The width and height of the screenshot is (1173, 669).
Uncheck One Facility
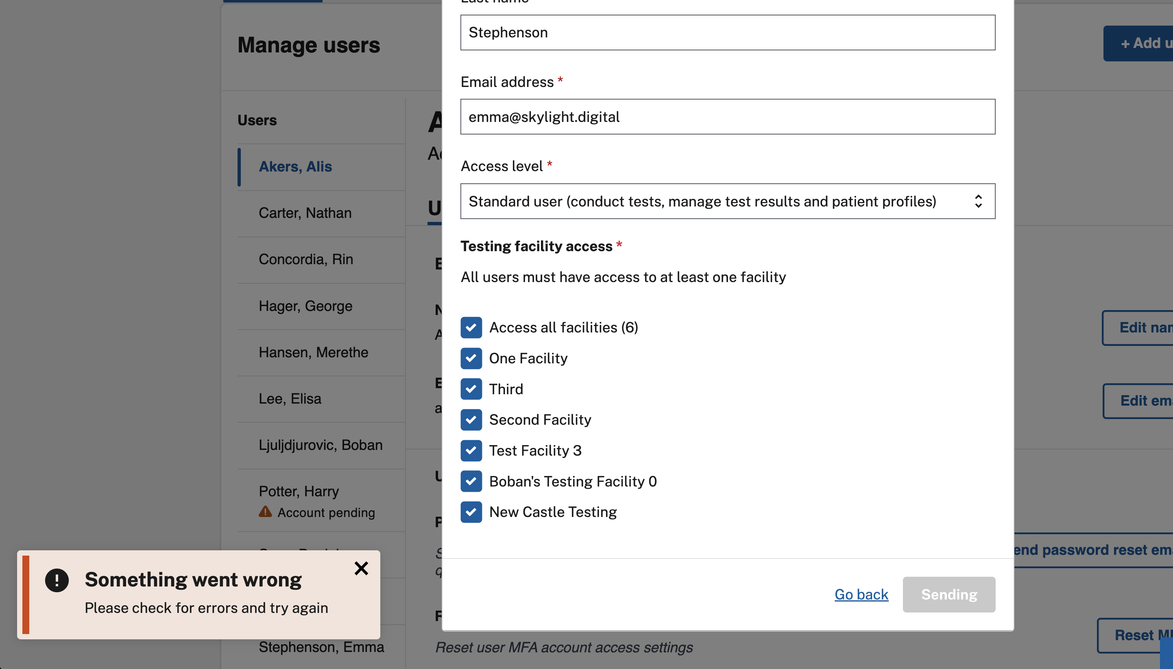(x=471, y=358)
